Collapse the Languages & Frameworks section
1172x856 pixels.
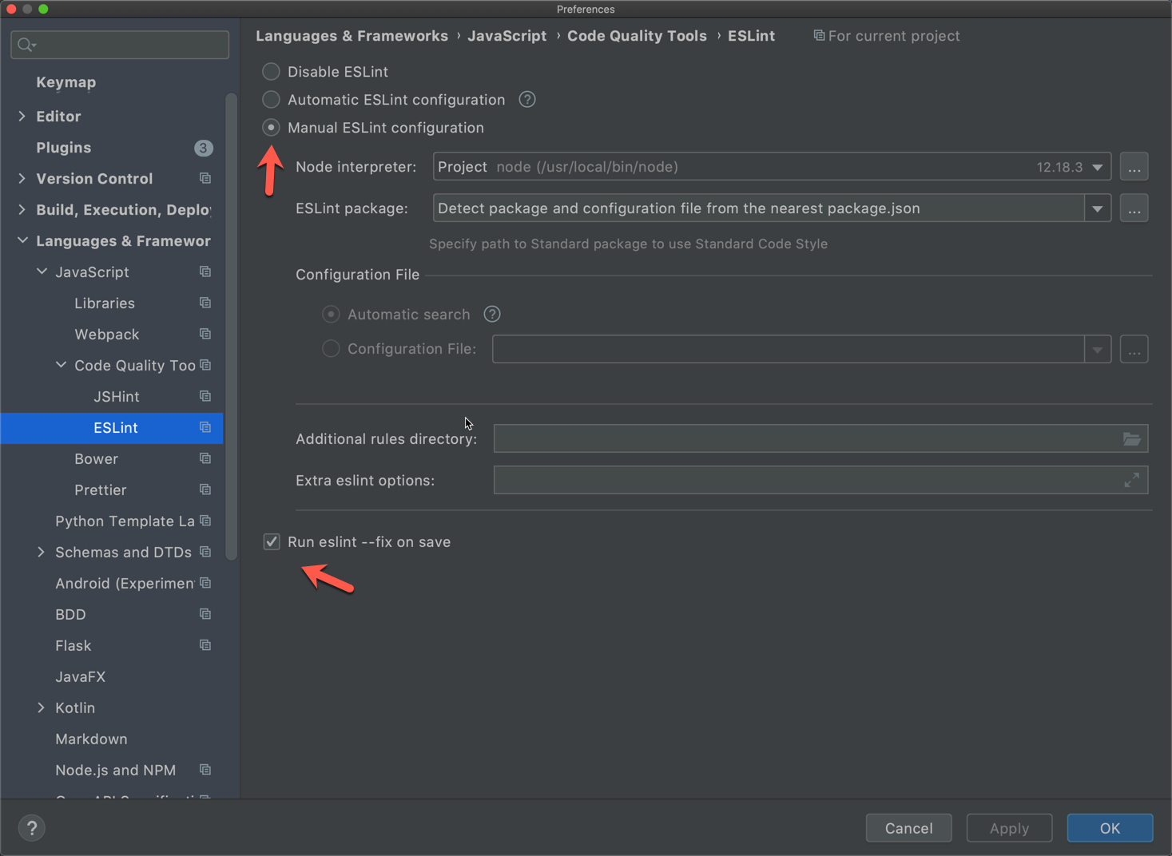click(x=22, y=241)
